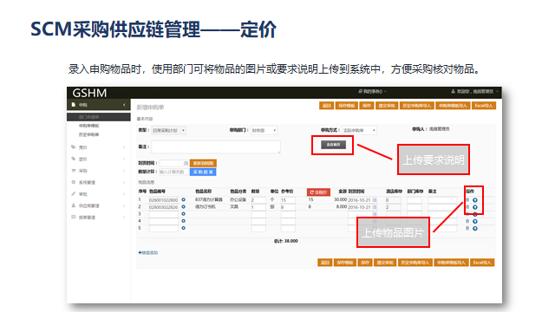Click the blue 采购数量 button
This screenshot has height=312, width=555.
(x=203, y=172)
